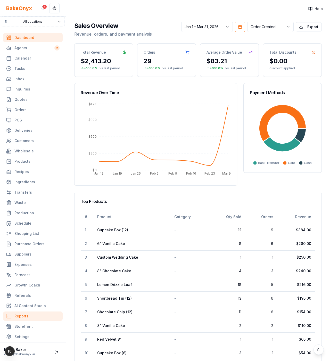Click the Revenue column header

pos(303,217)
